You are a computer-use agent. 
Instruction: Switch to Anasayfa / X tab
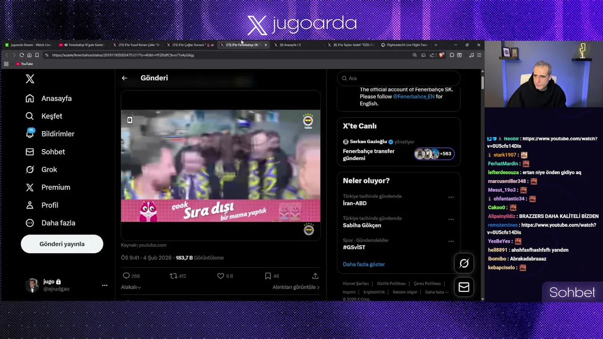[297, 45]
